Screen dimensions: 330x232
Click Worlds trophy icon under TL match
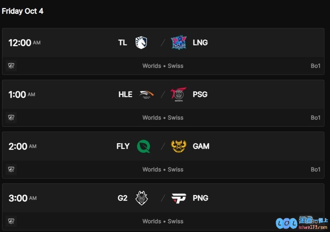[x=11, y=66]
